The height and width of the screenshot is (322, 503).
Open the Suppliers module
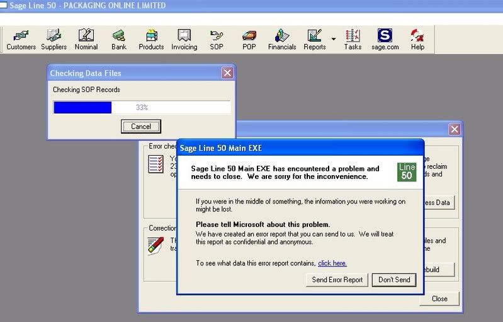point(54,40)
